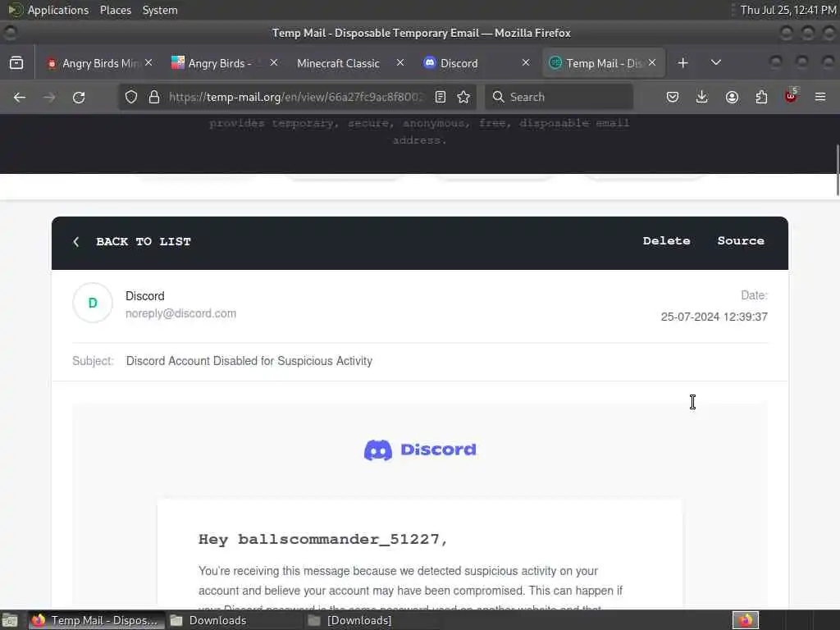840x630 pixels.
Task: Open Pocket save icon
Action: pos(673,97)
